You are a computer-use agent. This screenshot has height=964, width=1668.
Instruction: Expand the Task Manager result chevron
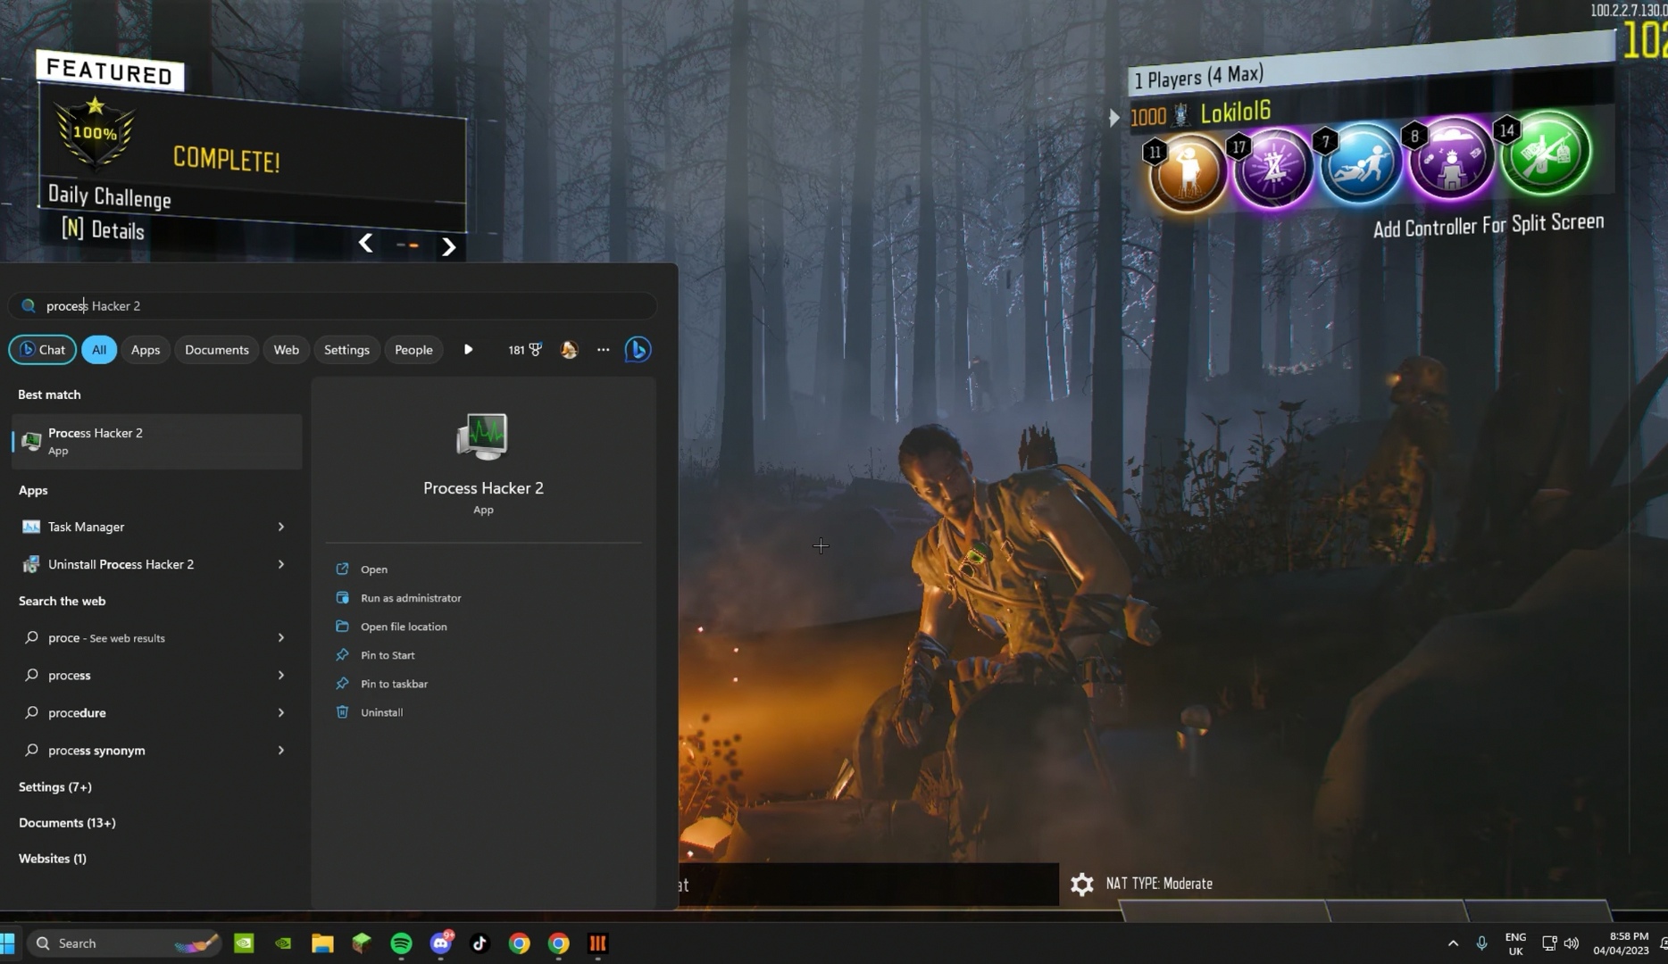tap(280, 527)
